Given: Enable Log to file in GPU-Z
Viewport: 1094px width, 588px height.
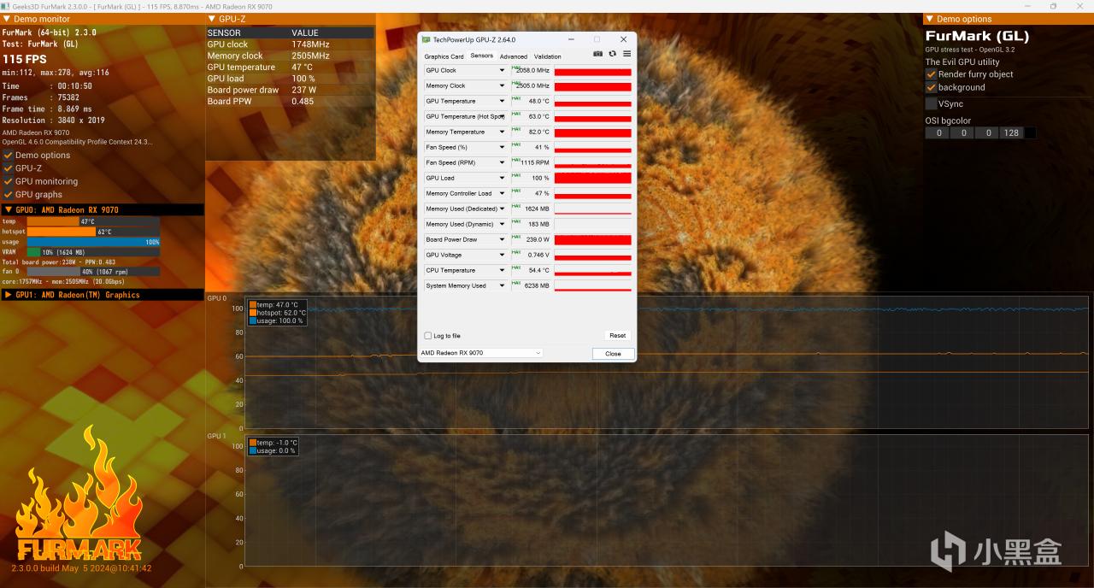Looking at the screenshot, I should [x=428, y=336].
